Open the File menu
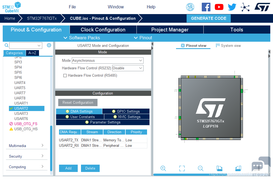The width and height of the screenshot is (273, 179). 72,7
